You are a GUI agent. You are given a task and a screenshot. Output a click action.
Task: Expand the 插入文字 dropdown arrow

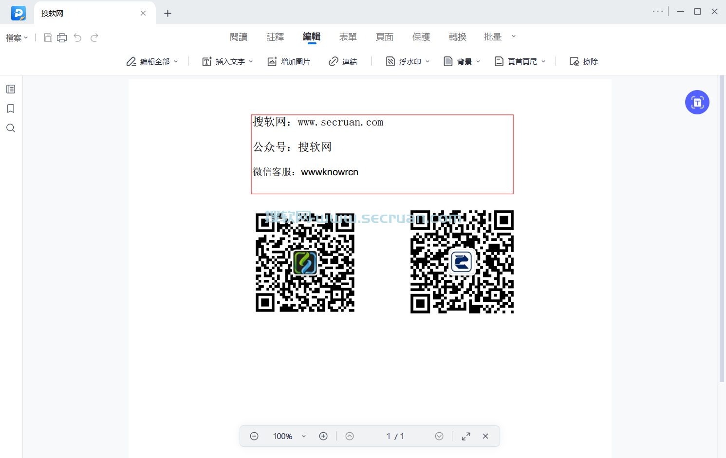[251, 61]
